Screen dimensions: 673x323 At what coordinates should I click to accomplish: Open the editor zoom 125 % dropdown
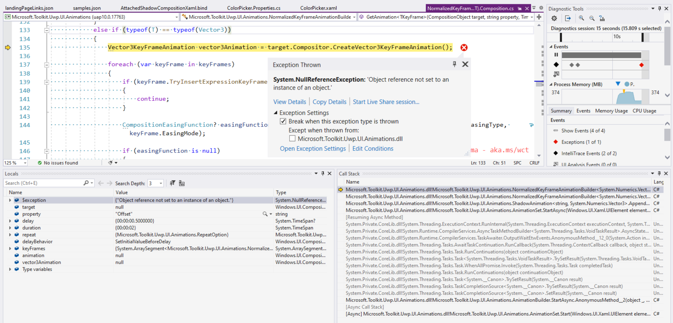click(x=25, y=163)
